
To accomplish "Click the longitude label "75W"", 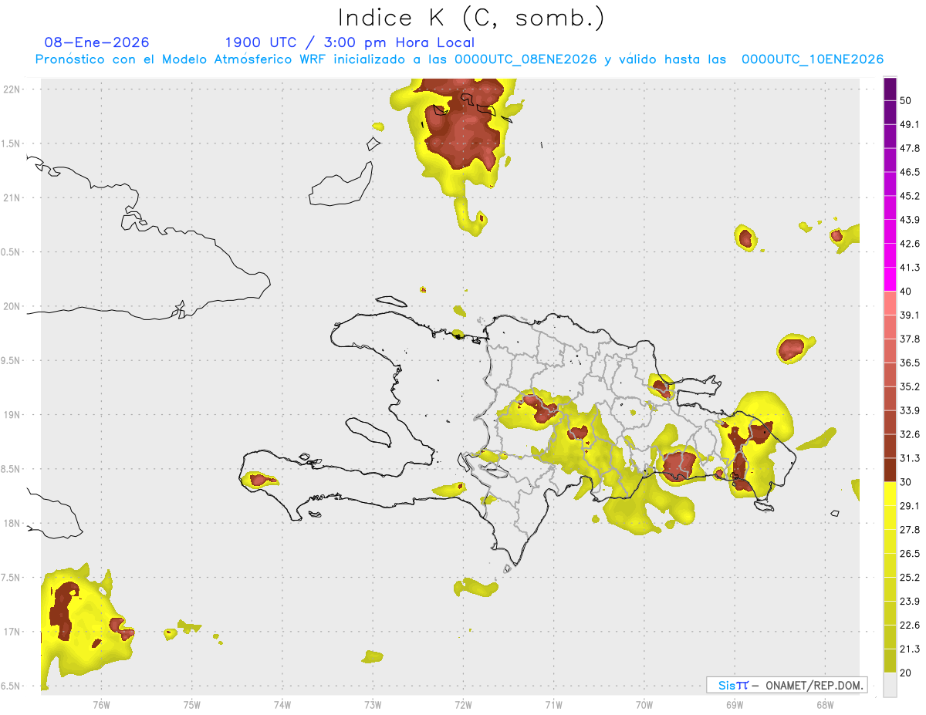I will pyautogui.click(x=191, y=704).
